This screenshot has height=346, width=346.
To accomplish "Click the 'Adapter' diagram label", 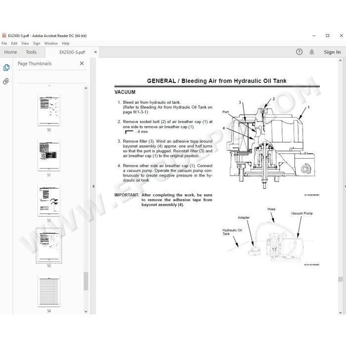I will (x=244, y=217).
